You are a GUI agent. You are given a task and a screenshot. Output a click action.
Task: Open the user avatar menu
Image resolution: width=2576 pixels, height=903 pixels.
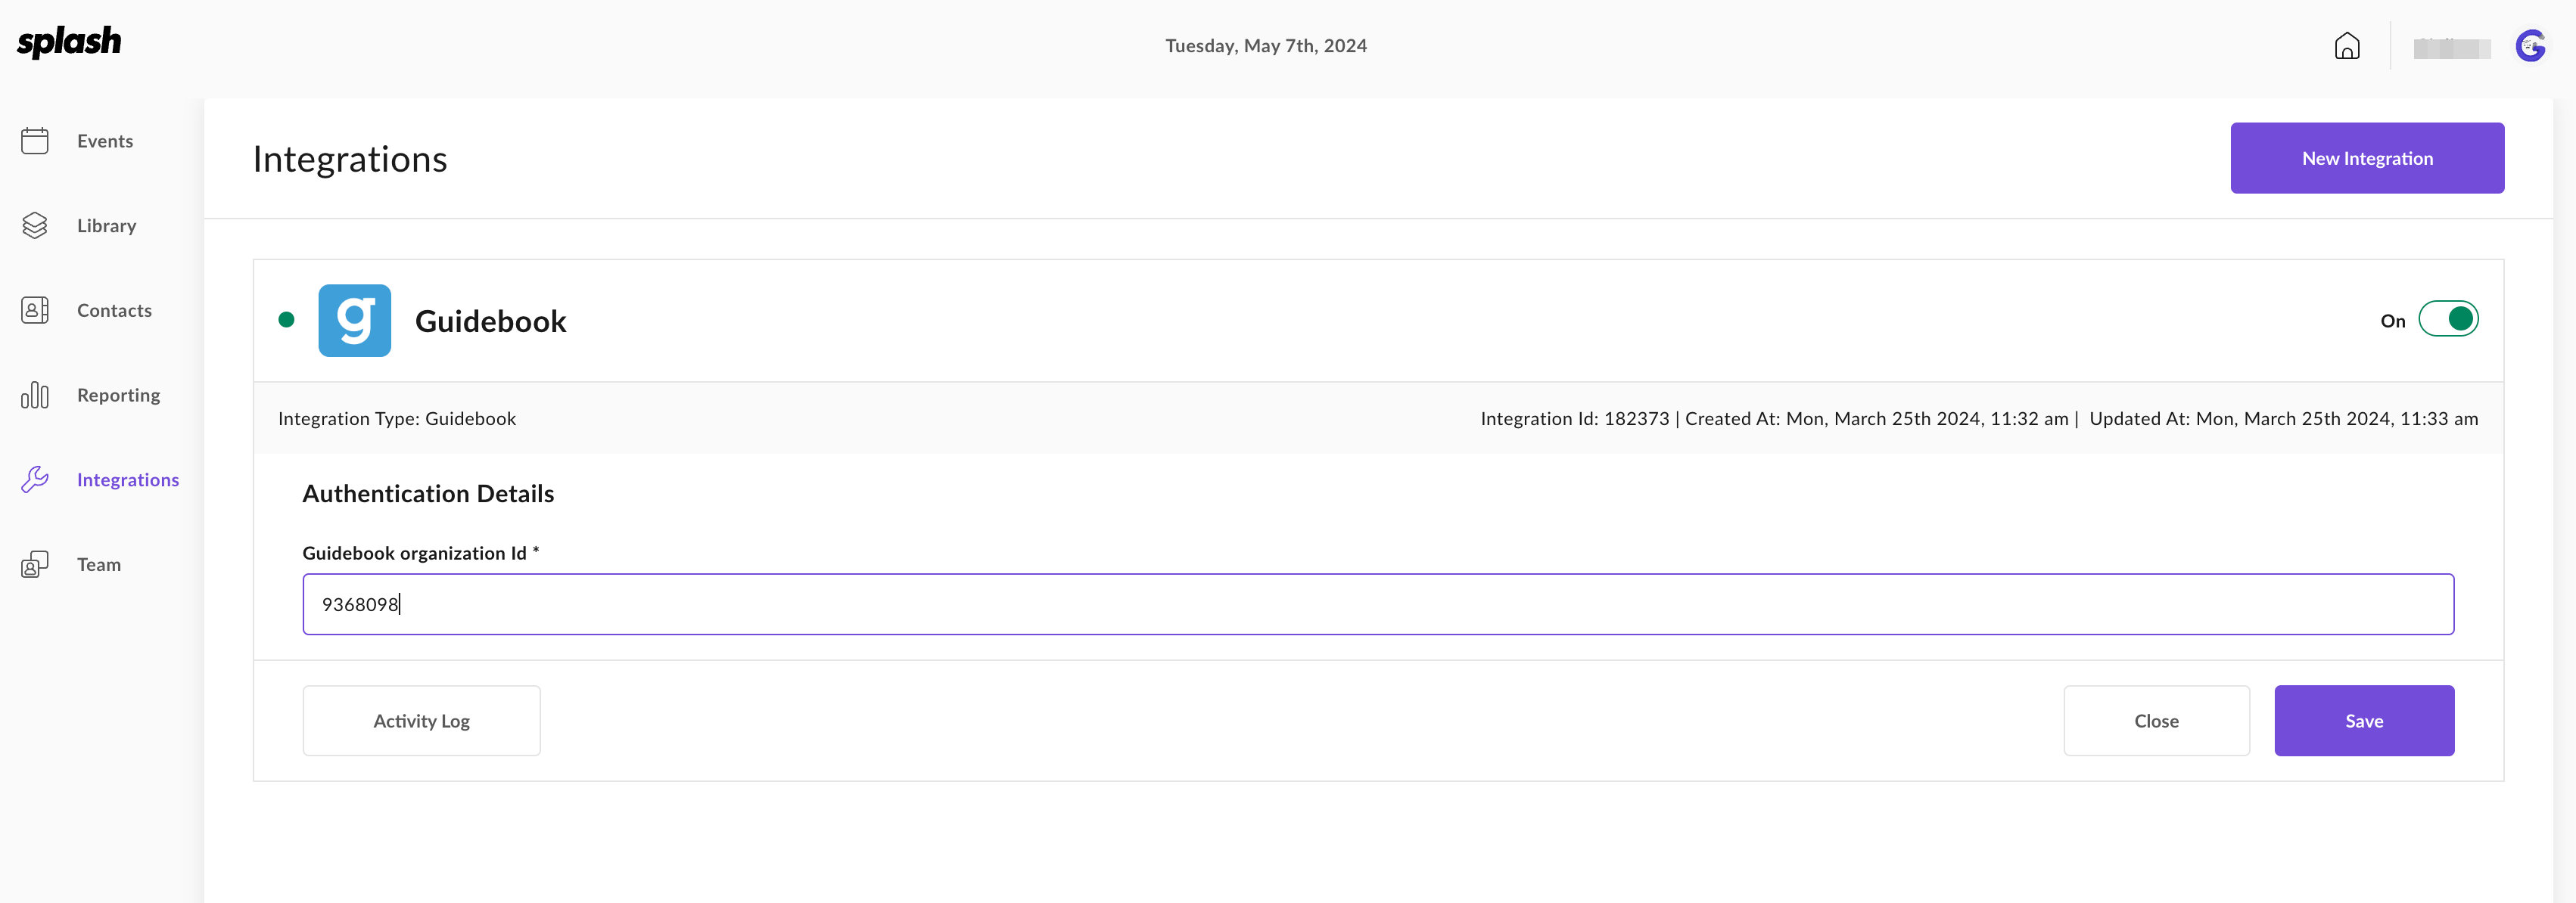2530,46
